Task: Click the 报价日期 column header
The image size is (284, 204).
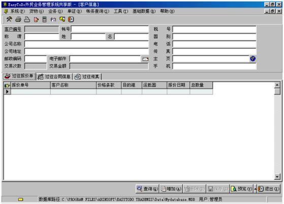Action: pyautogui.click(x=178, y=85)
